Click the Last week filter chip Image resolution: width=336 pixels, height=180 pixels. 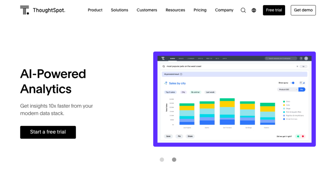click(210, 92)
